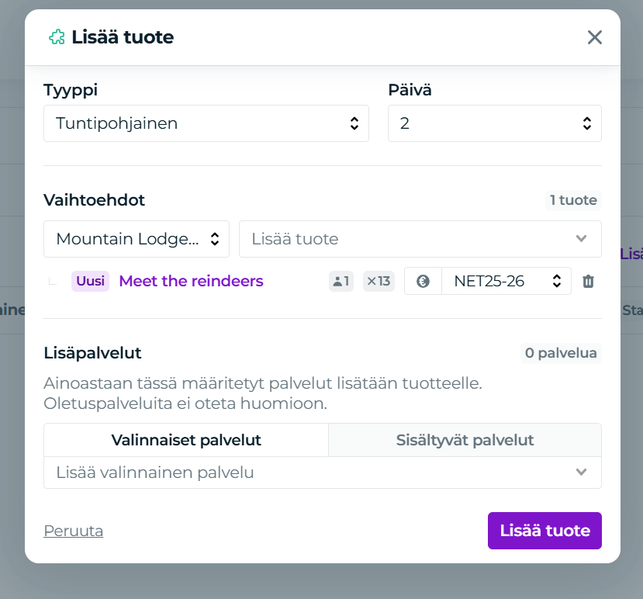Close the Lisää tuote dialog with X
This screenshot has height=599, width=643.
595,37
